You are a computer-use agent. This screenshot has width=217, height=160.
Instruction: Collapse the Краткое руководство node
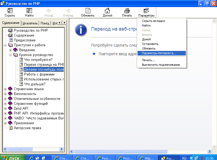10,55
